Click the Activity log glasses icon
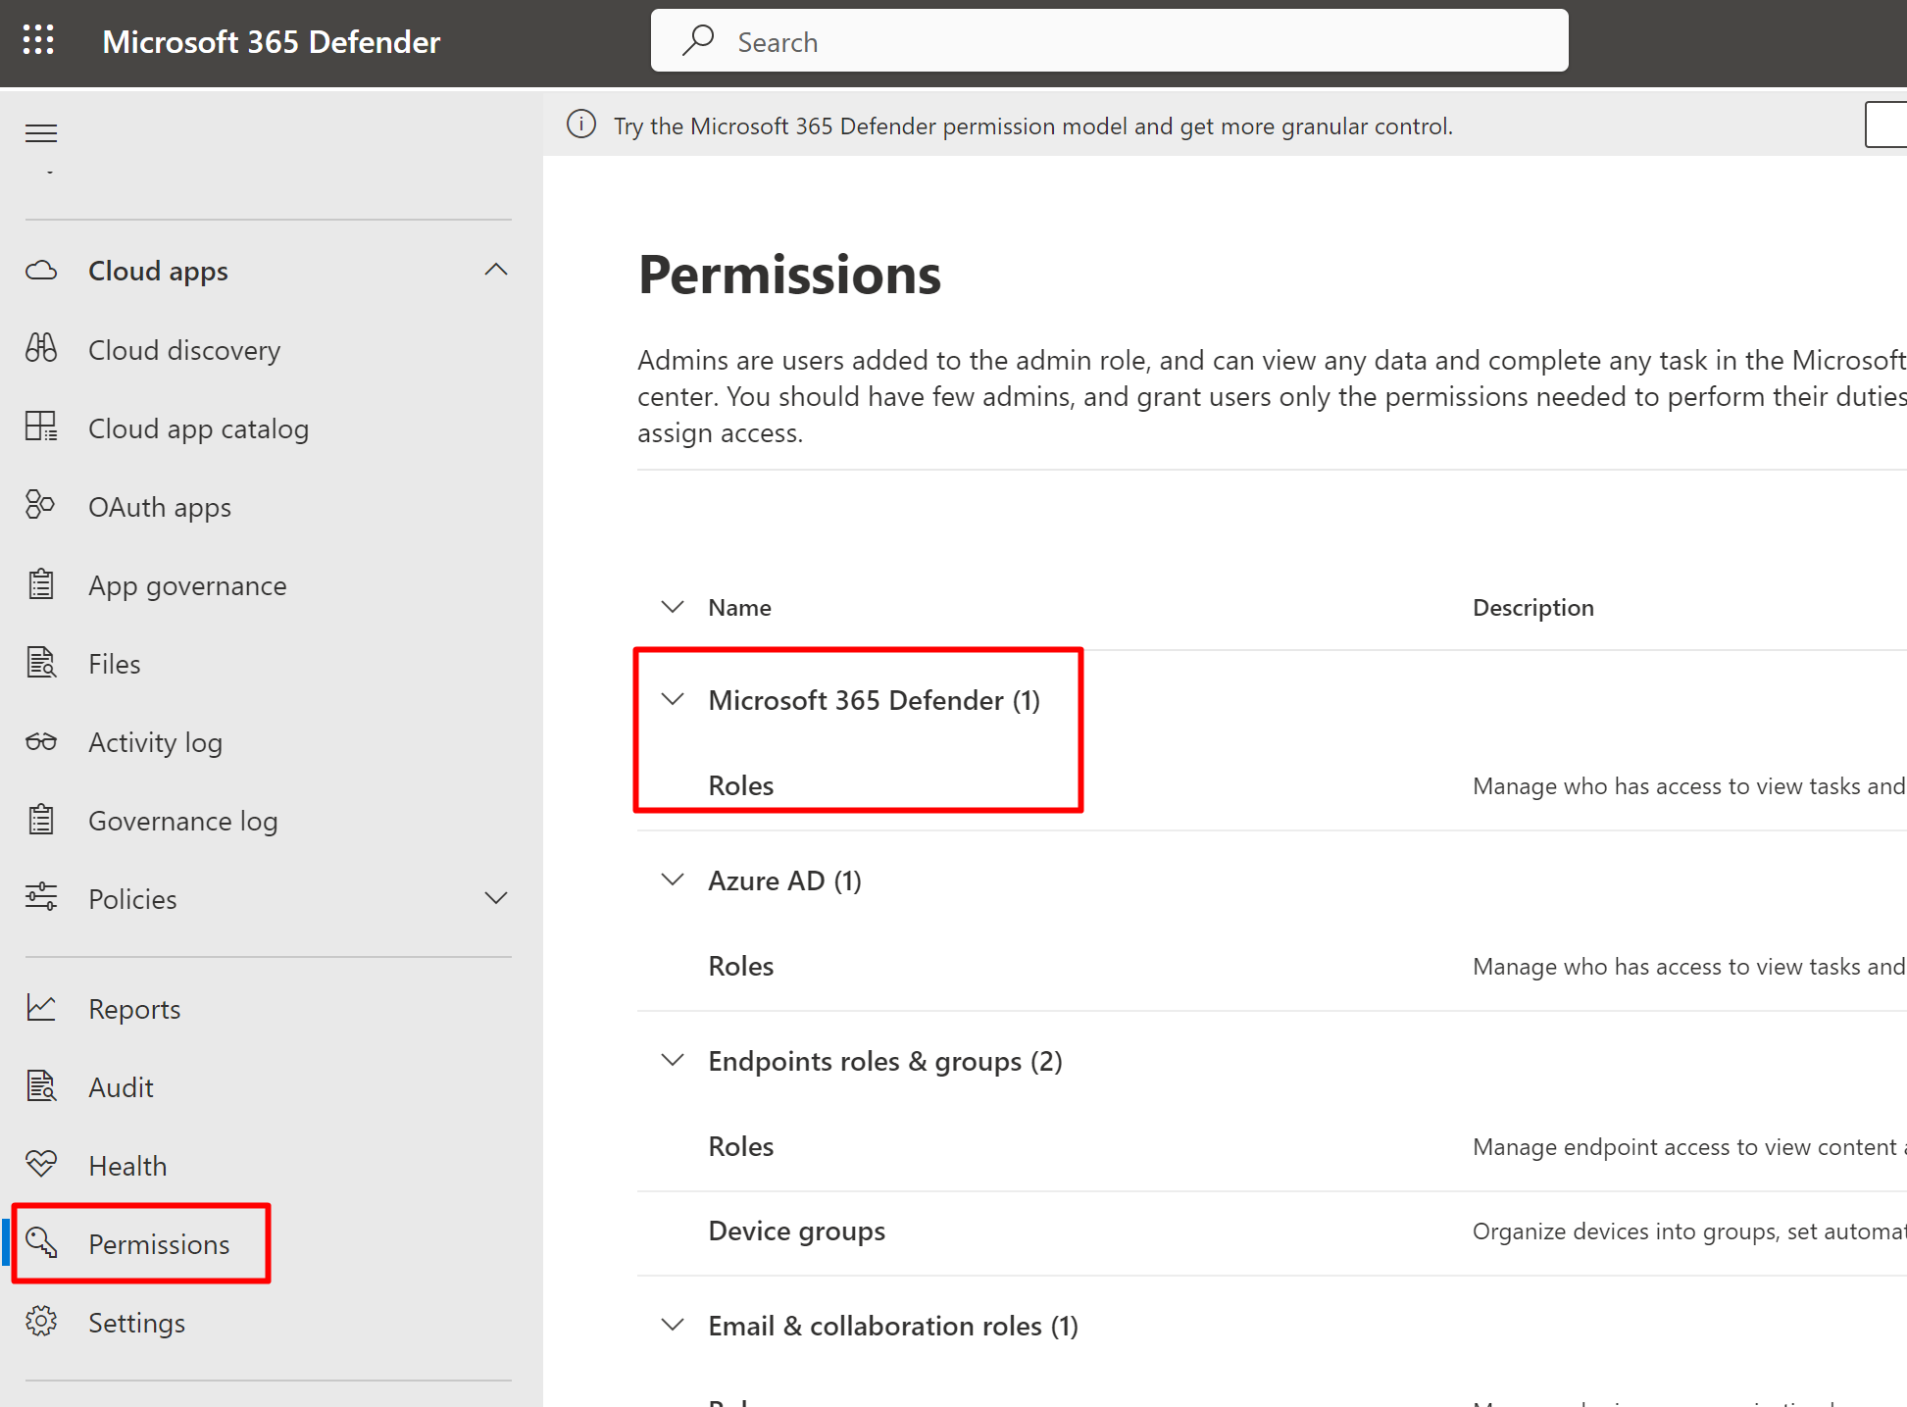The width and height of the screenshot is (1907, 1407). pyautogui.click(x=41, y=742)
